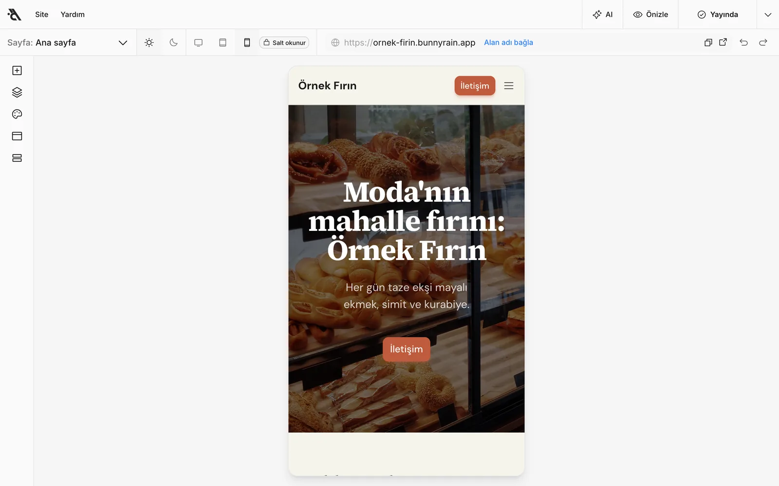Switch to dark mode moon icon
Screen dimensions: 779x486
click(173, 43)
